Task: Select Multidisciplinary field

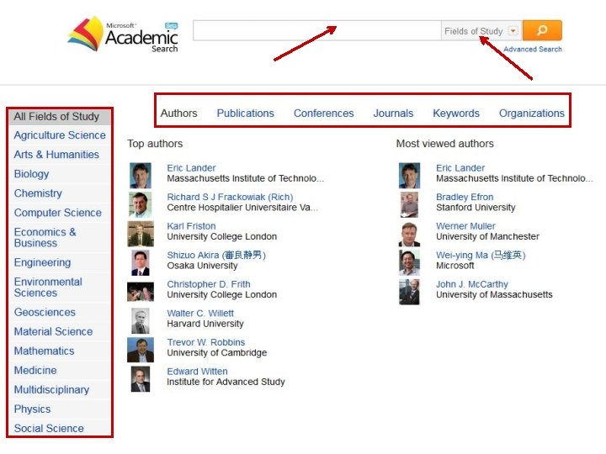Action: click(51, 389)
